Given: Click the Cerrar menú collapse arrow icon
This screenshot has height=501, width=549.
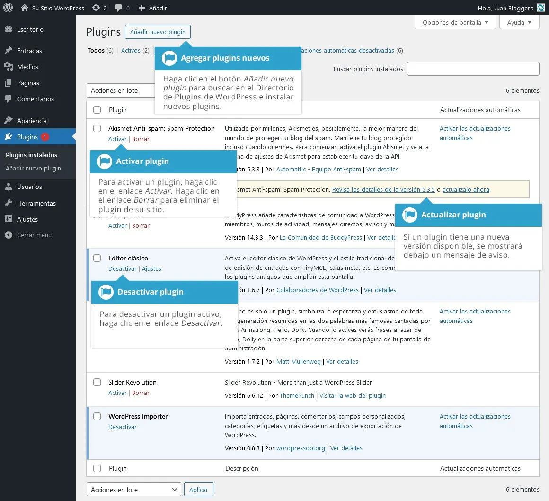Looking at the screenshot, I should pyautogui.click(x=9, y=235).
